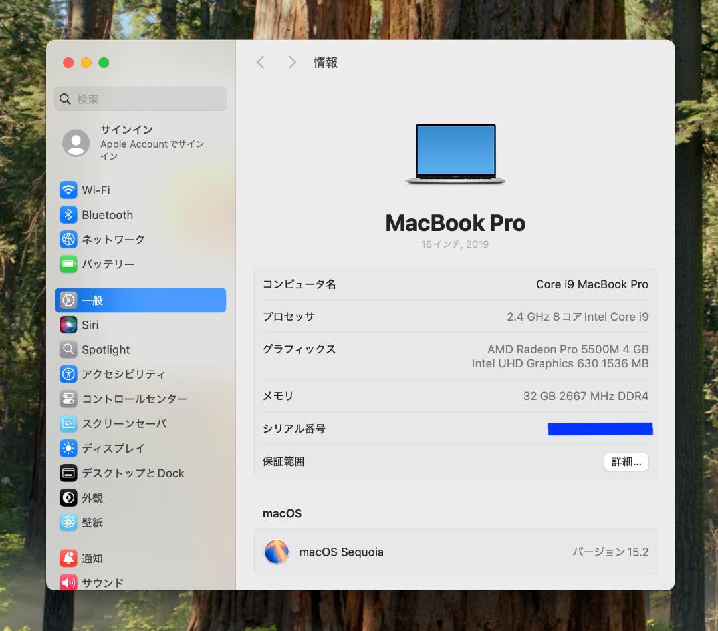Close the window with red button

coord(68,63)
